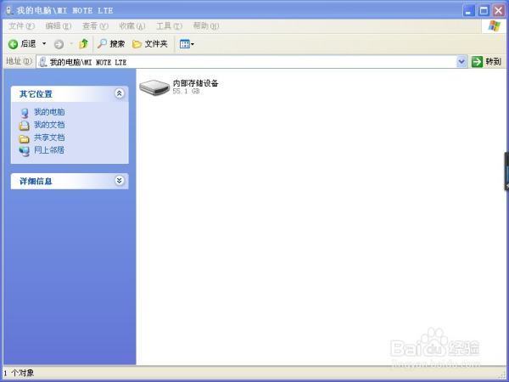
Task: Open Shared Documents from Other Places
Action: pyautogui.click(x=49, y=138)
